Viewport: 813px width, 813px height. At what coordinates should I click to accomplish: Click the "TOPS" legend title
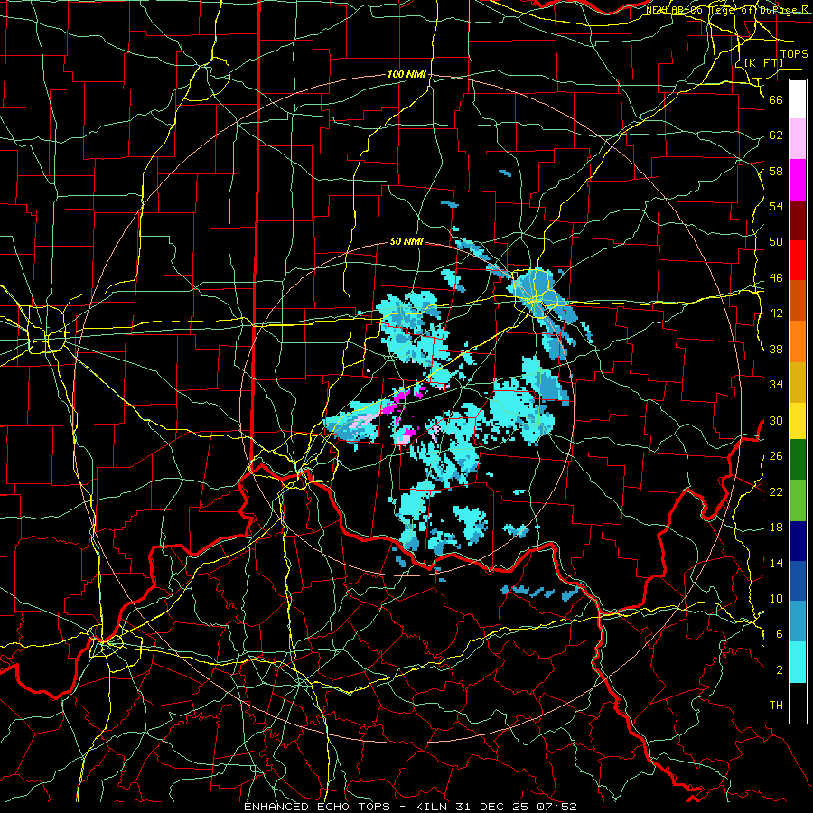click(x=794, y=54)
